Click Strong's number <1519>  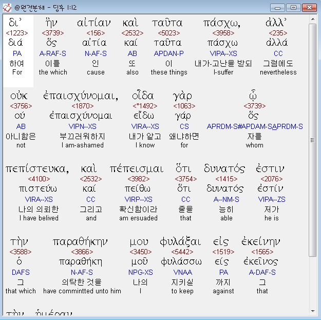tap(223, 252)
